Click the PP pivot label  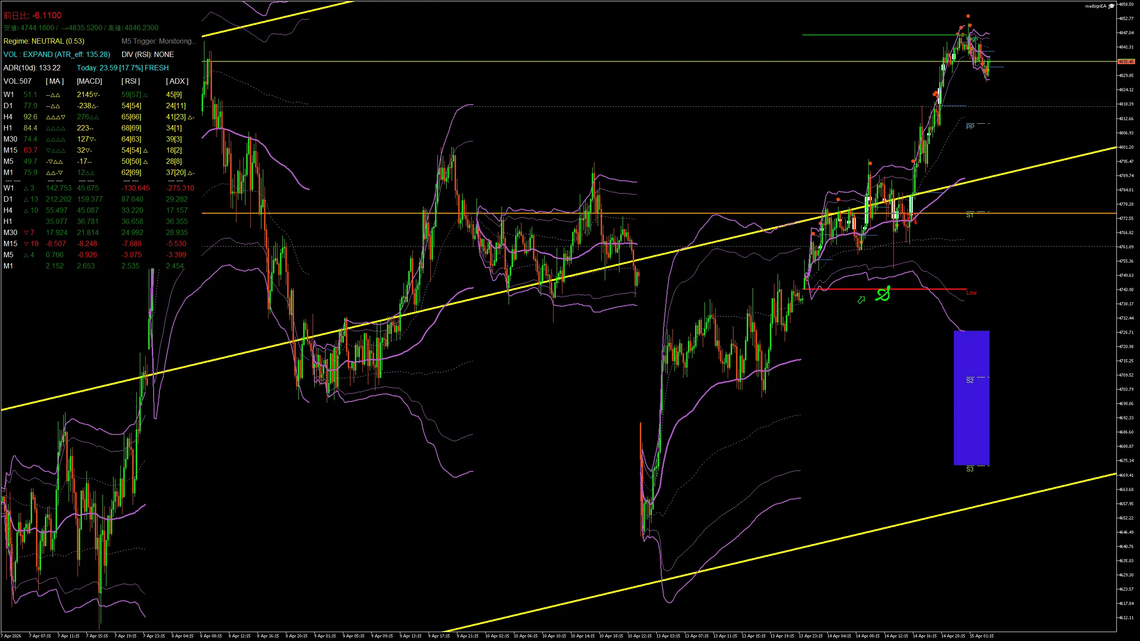(970, 127)
